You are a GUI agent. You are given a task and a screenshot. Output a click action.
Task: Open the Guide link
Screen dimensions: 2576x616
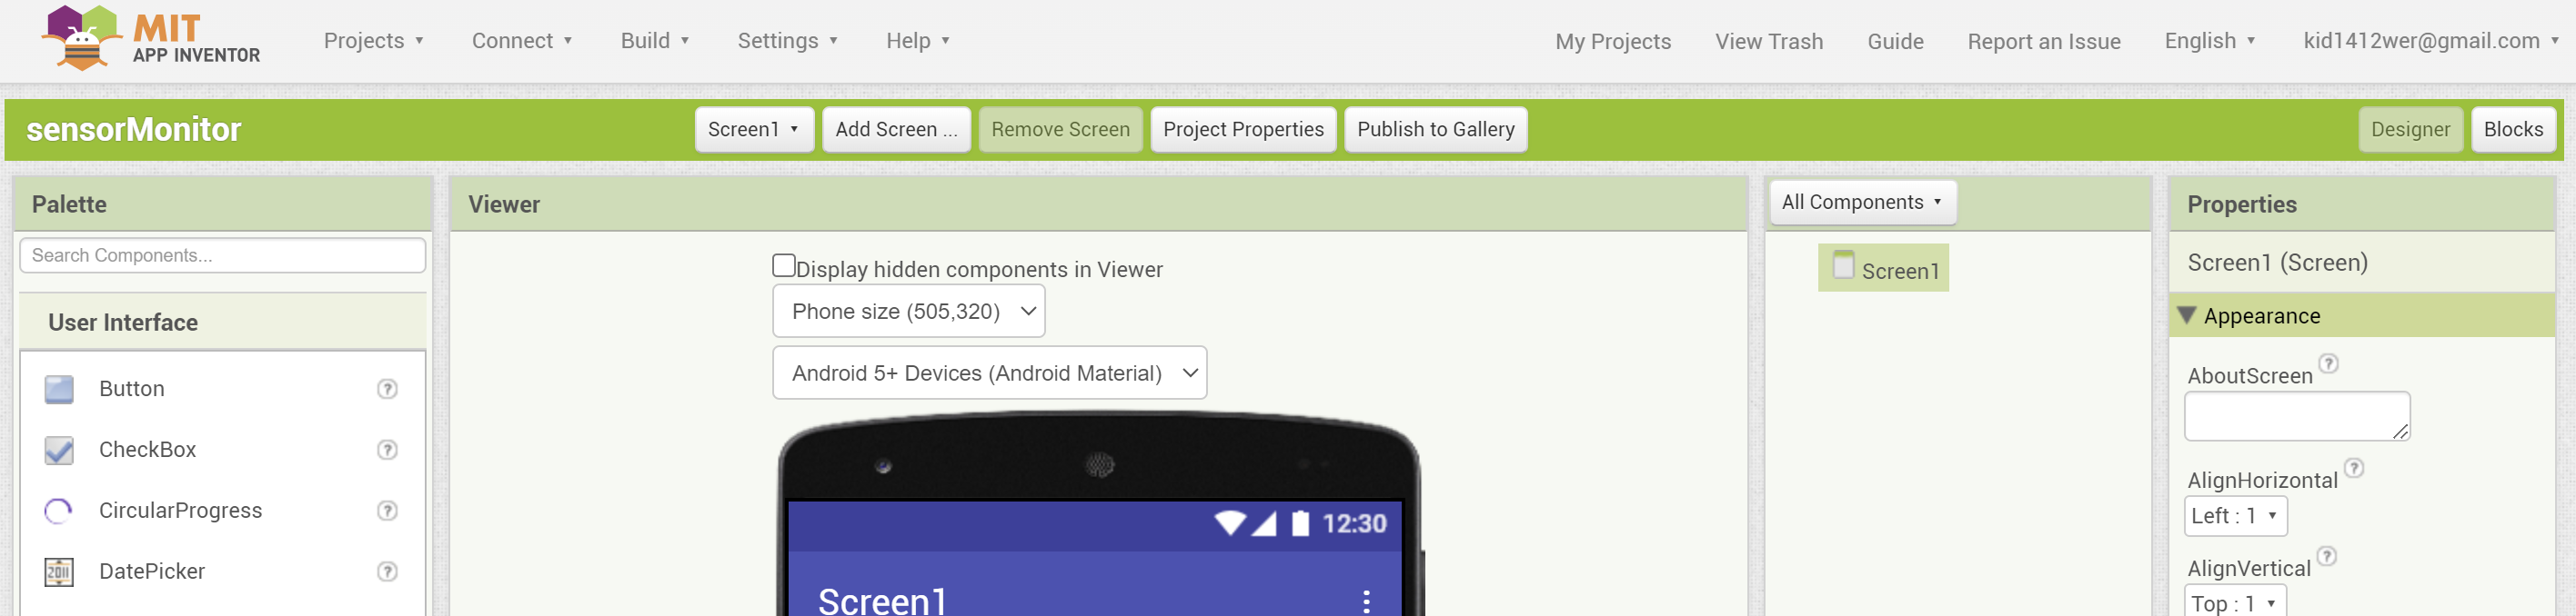1895,42
